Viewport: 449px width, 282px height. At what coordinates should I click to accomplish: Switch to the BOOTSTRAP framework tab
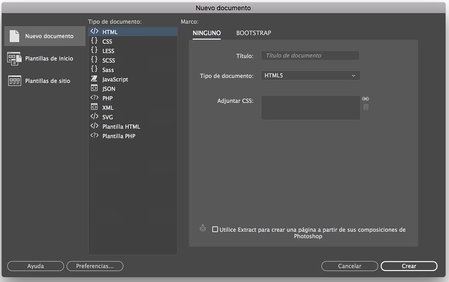[x=253, y=33]
